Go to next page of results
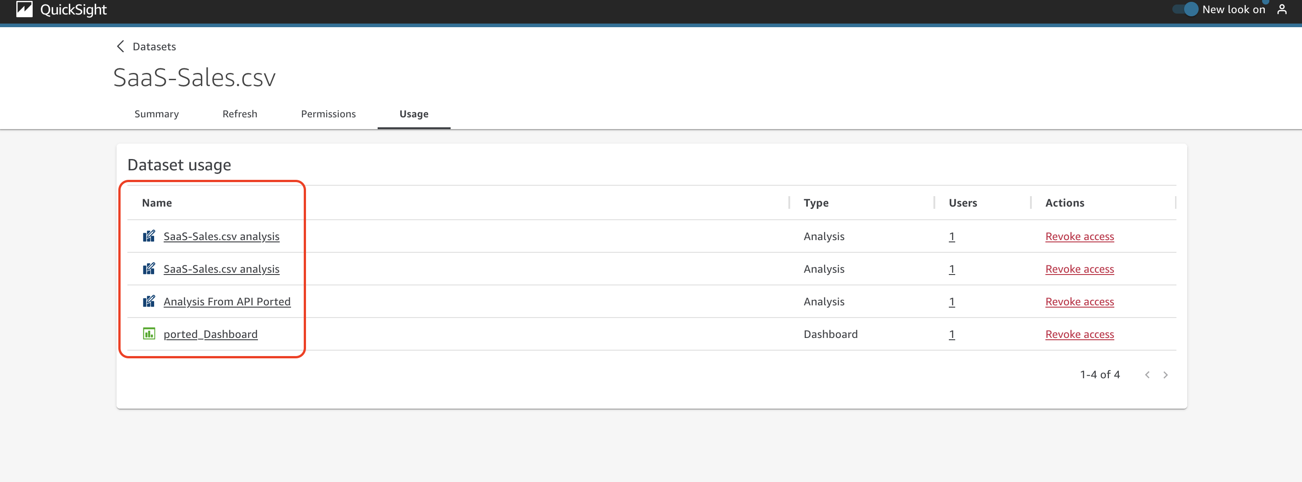1302x482 pixels. click(x=1166, y=374)
